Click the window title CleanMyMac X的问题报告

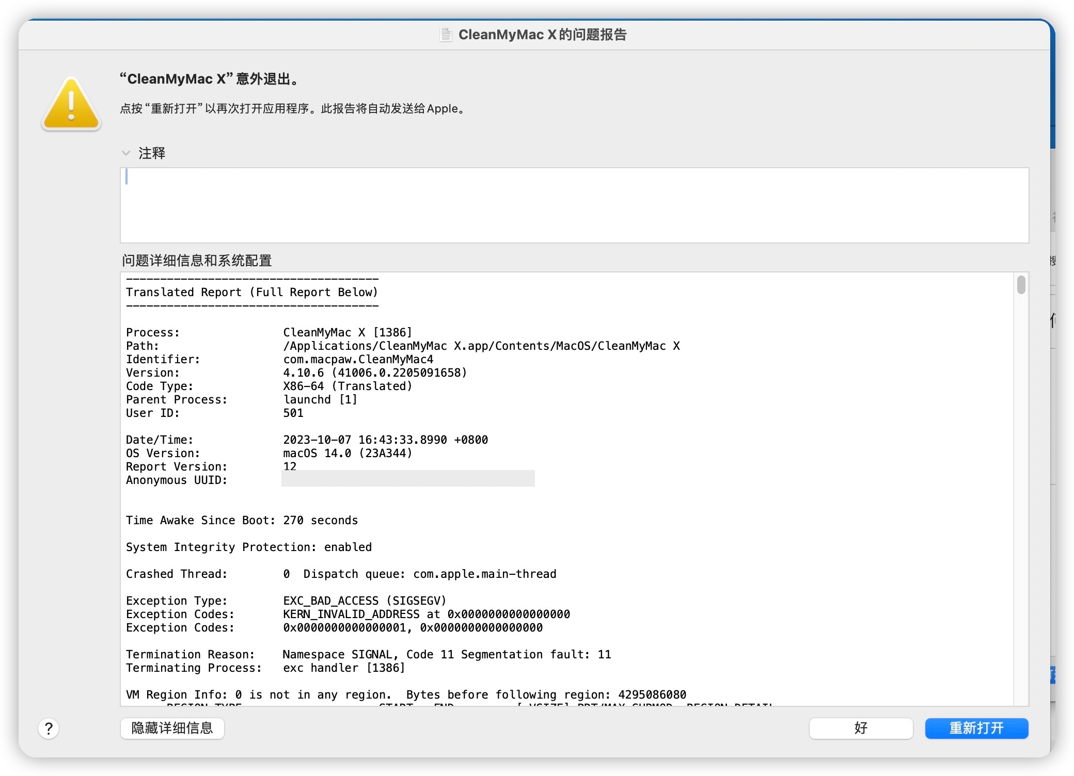click(x=542, y=35)
